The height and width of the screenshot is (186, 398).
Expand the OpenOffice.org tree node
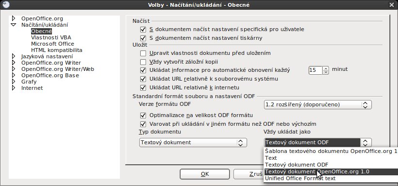pyautogui.click(x=14, y=18)
